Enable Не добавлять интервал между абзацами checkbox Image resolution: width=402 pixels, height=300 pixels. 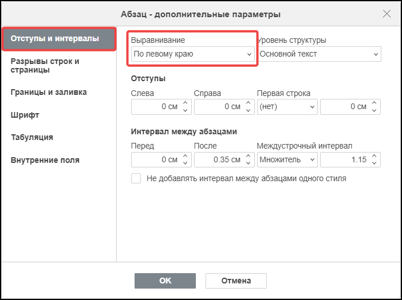pyautogui.click(x=136, y=178)
